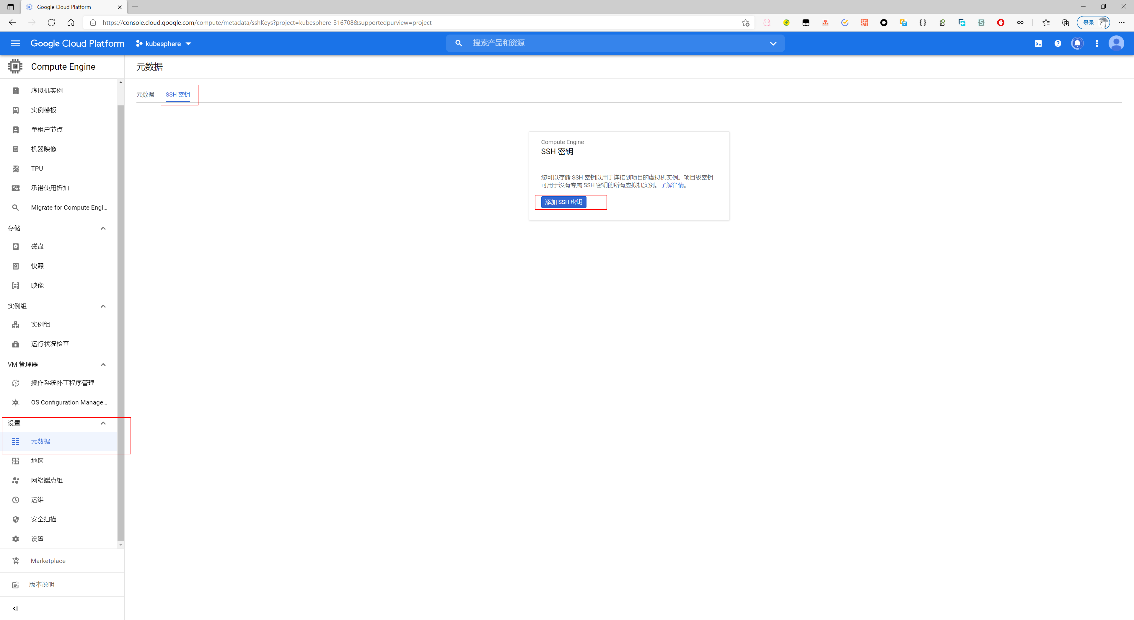1134x620 pixels.
Task: Expand the search bar dropdown arrow
Action: coord(773,43)
